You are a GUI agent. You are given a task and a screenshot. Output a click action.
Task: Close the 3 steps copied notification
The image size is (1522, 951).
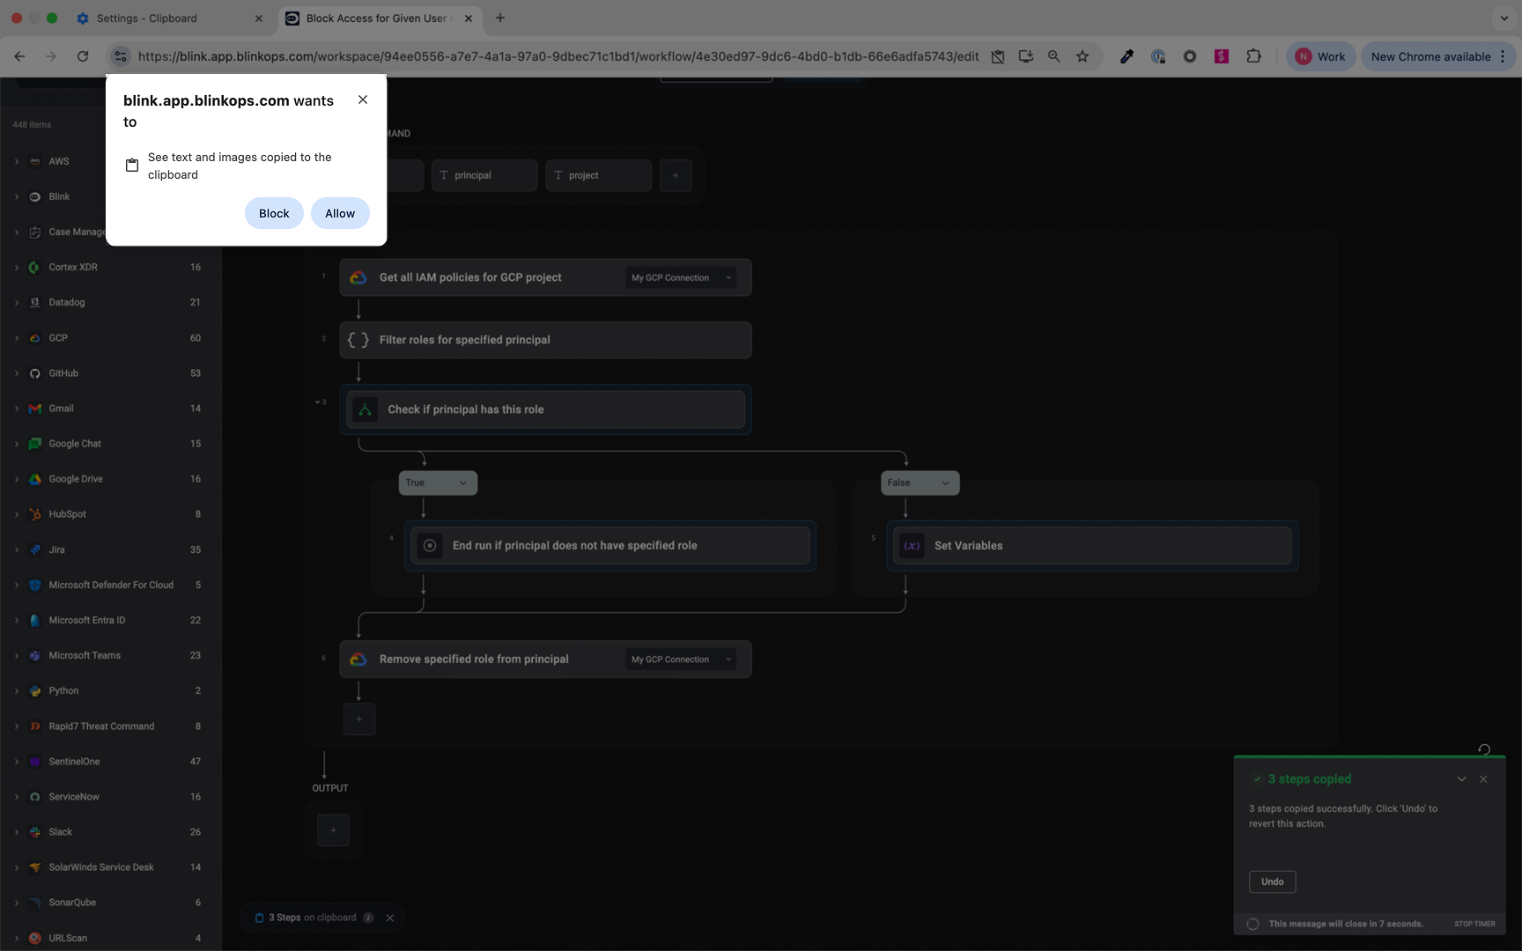pyautogui.click(x=1483, y=779)
